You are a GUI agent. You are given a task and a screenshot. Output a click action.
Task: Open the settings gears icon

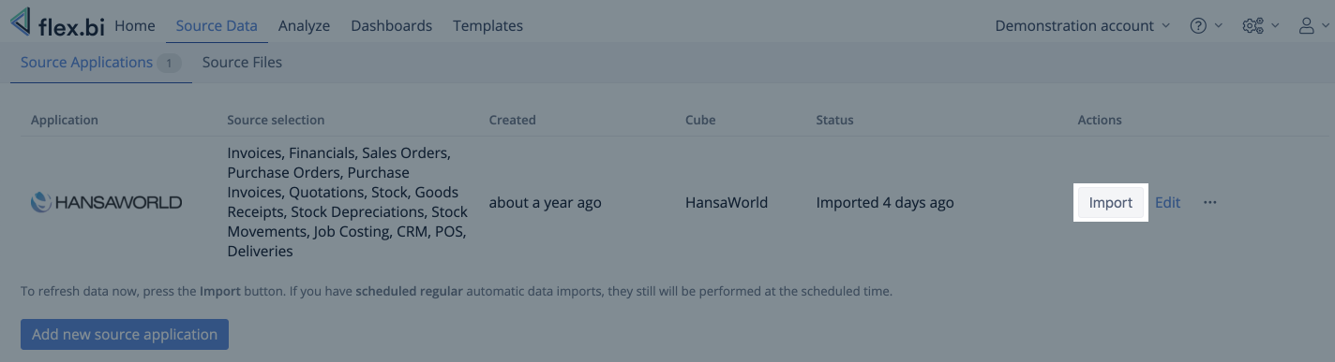pos(1252,26)
